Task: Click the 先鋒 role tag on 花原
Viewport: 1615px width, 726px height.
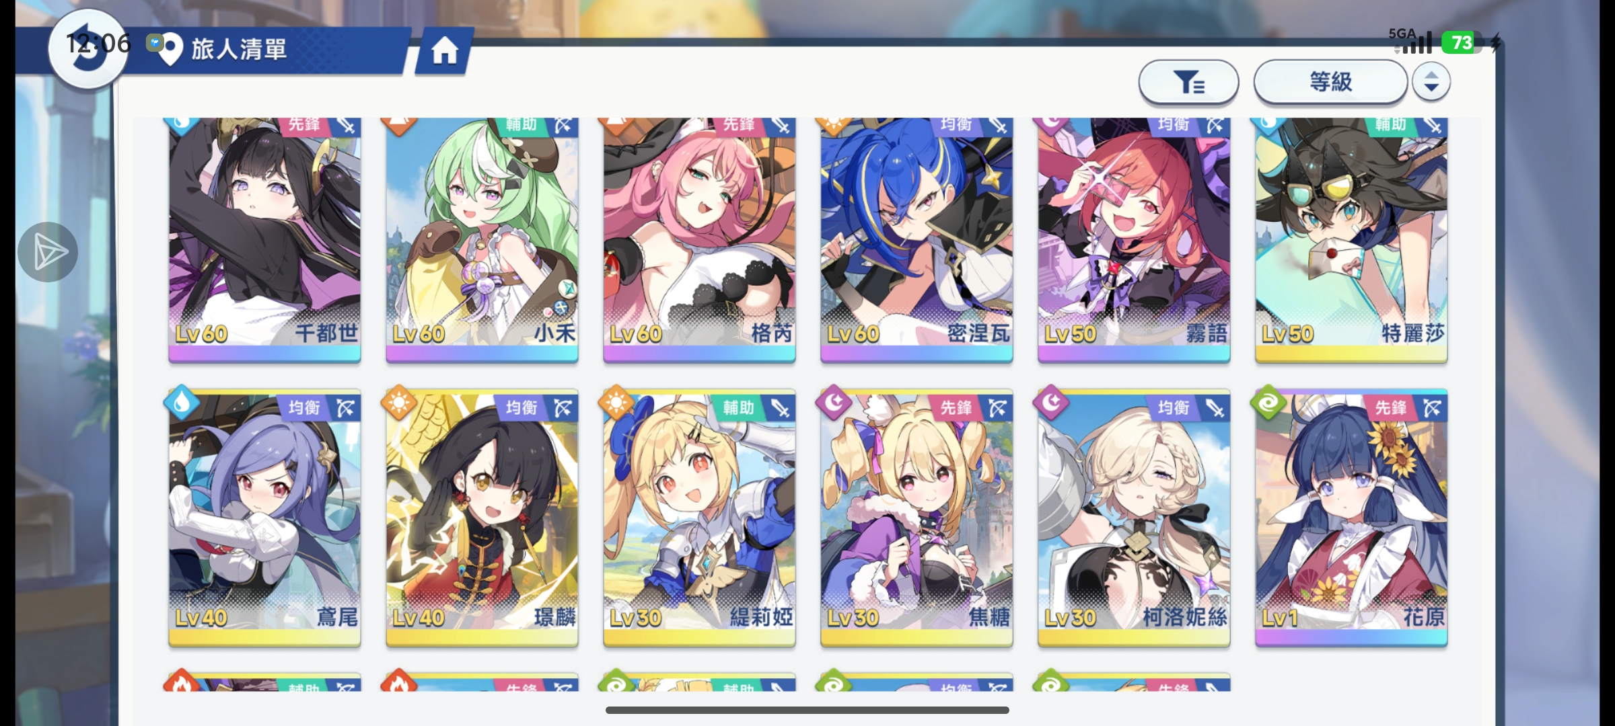Action: (1391, 407)
